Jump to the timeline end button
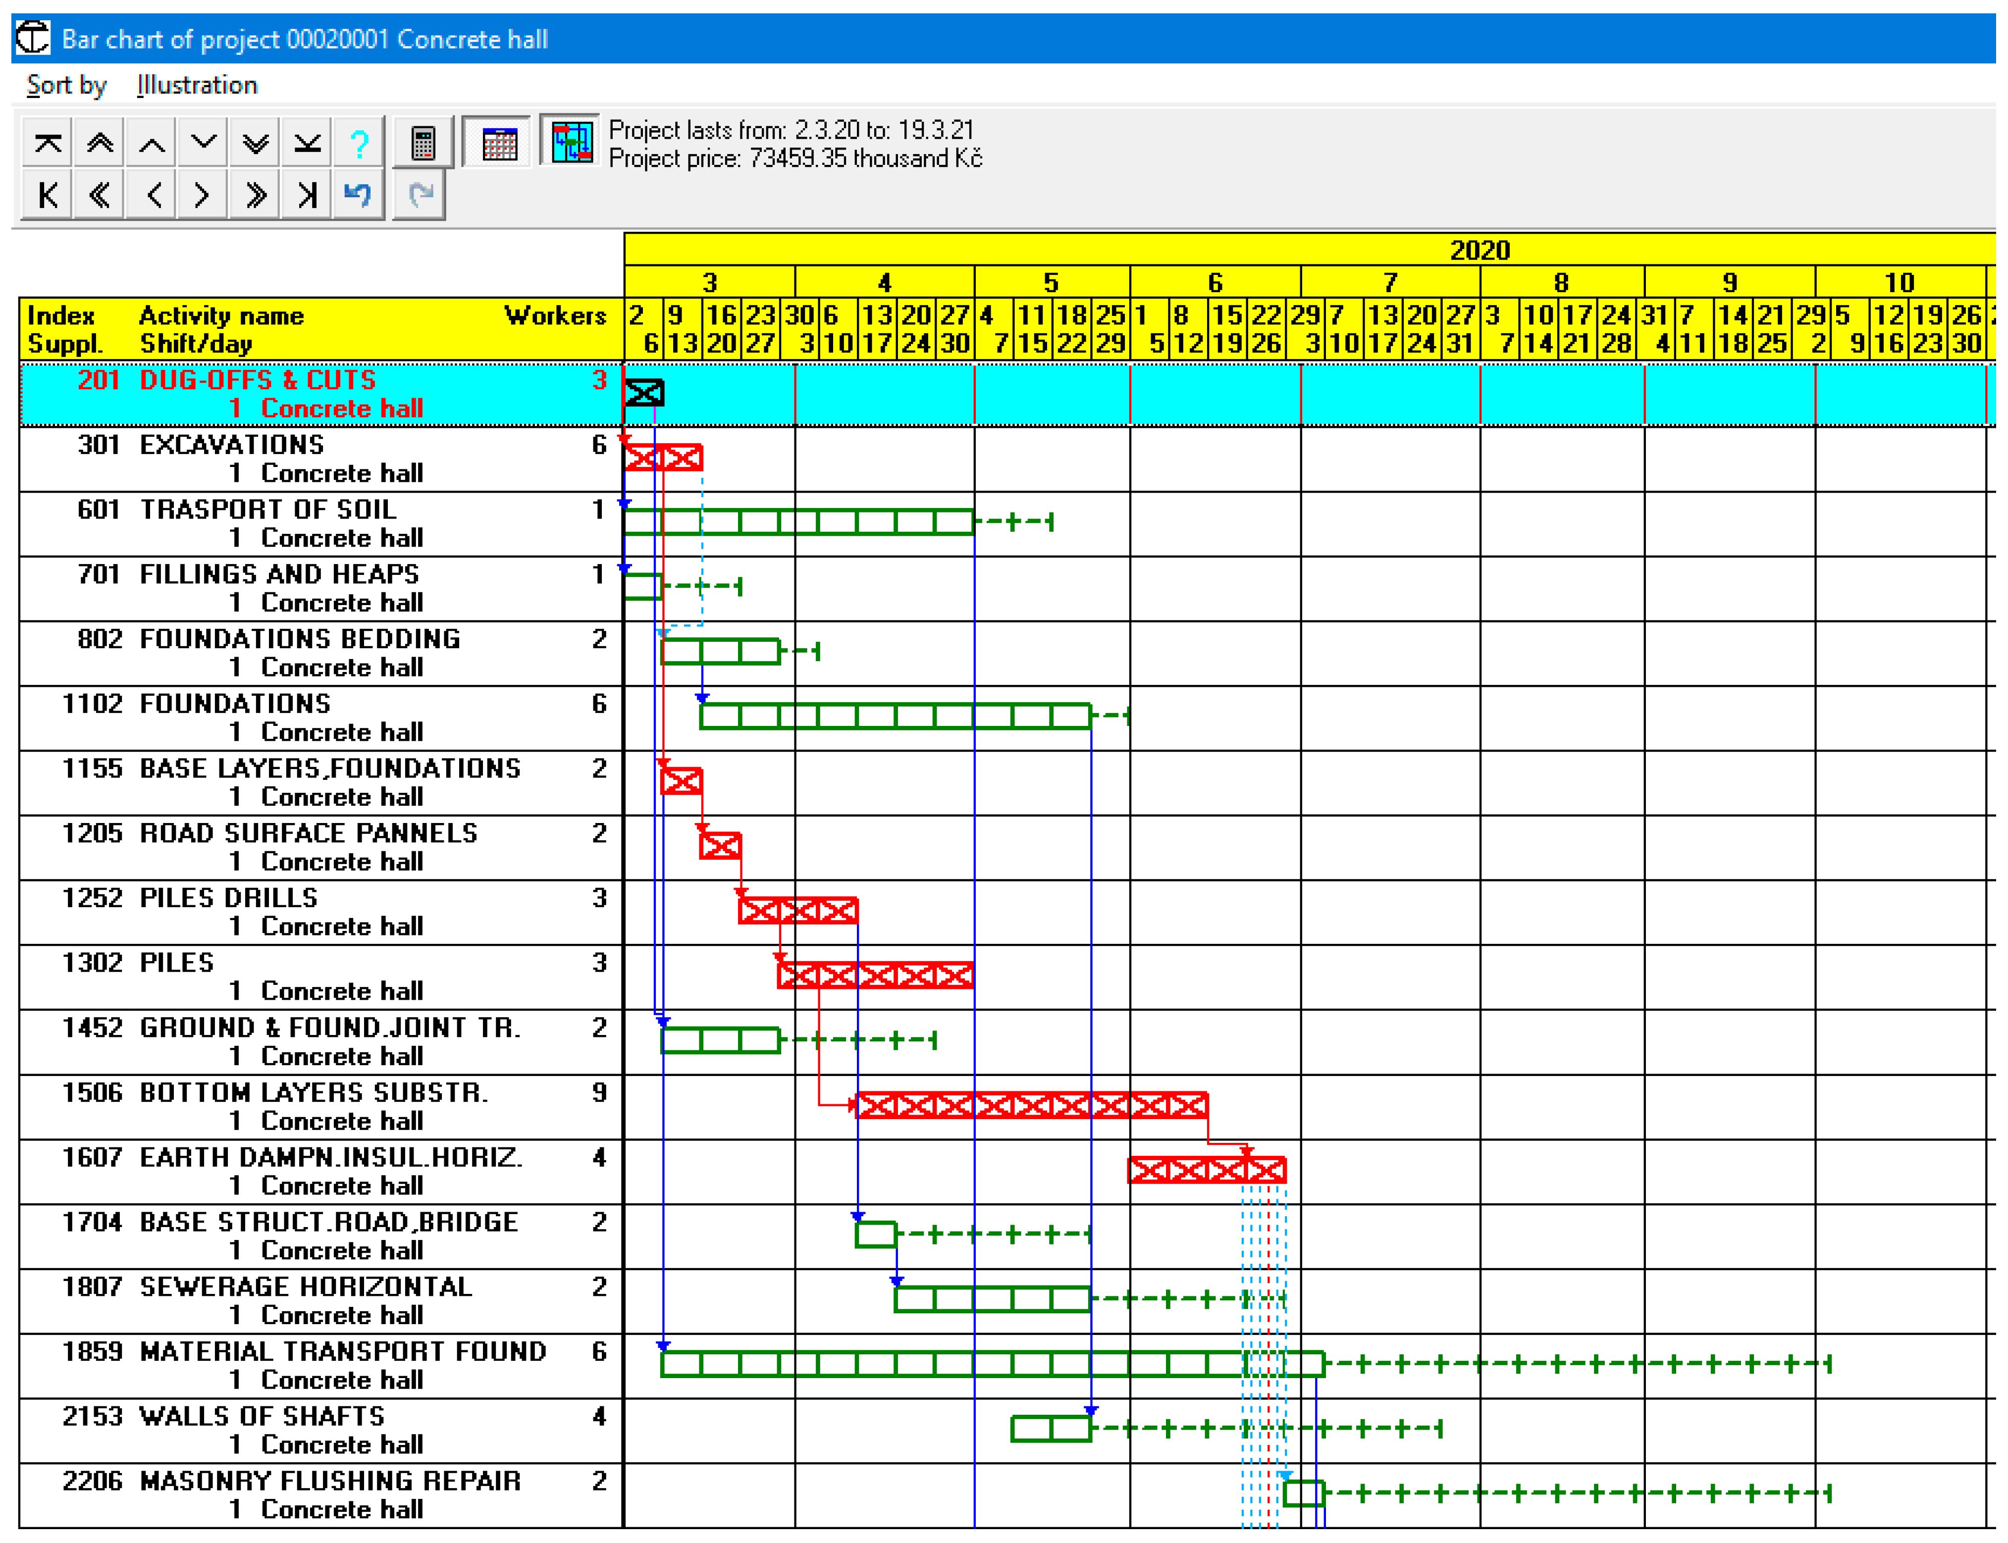Screen dimensions: 2008x1543 (307, 195)
